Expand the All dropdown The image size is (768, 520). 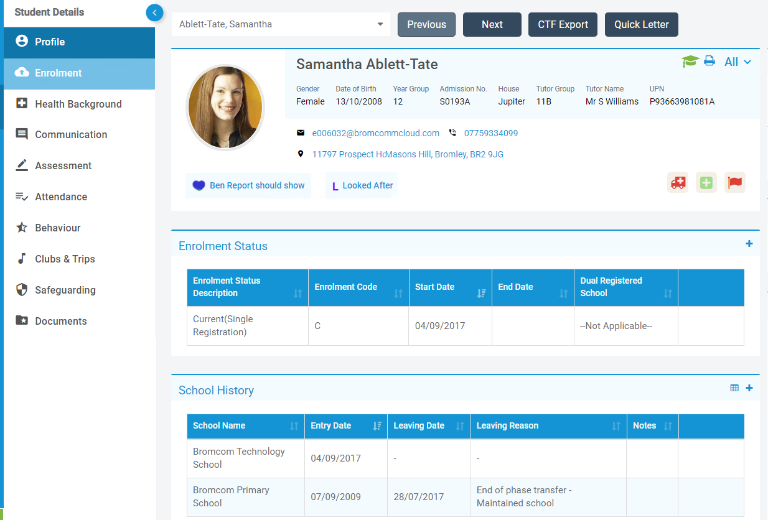point(738,62)
